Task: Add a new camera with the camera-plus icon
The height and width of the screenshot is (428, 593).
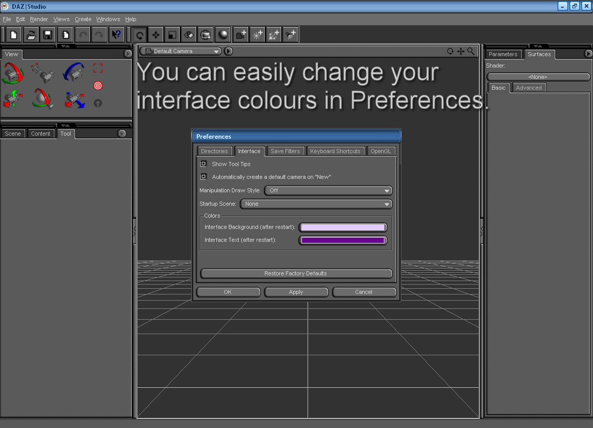Action: pos(241,35)
